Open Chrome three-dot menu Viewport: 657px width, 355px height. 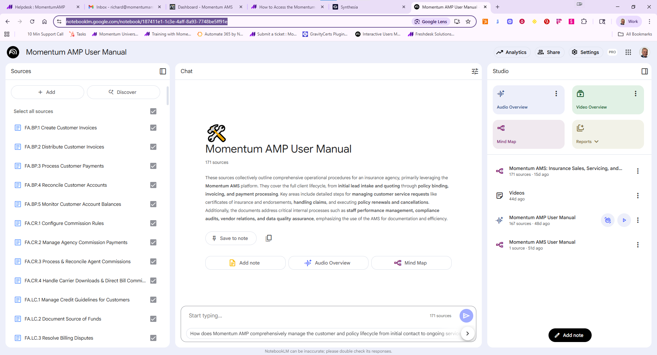coord(649,22)
